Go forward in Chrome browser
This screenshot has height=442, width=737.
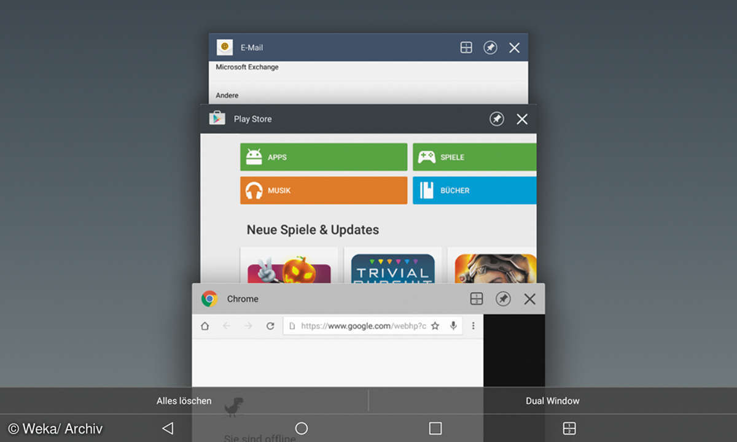tap(248, 326)
